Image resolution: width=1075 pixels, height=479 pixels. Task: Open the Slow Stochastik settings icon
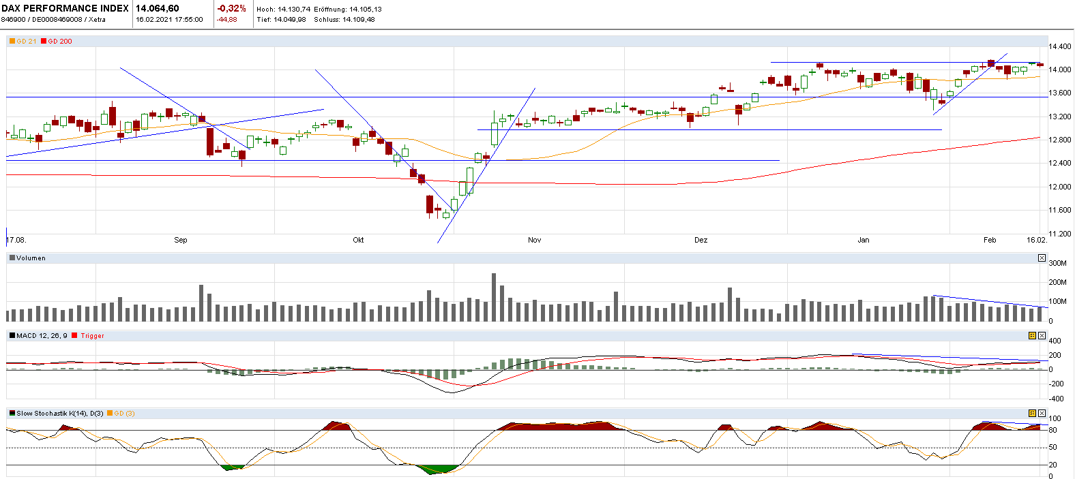click(x=1033, y=413)
